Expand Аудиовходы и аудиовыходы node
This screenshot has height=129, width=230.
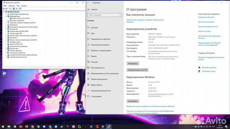(6, 14)
